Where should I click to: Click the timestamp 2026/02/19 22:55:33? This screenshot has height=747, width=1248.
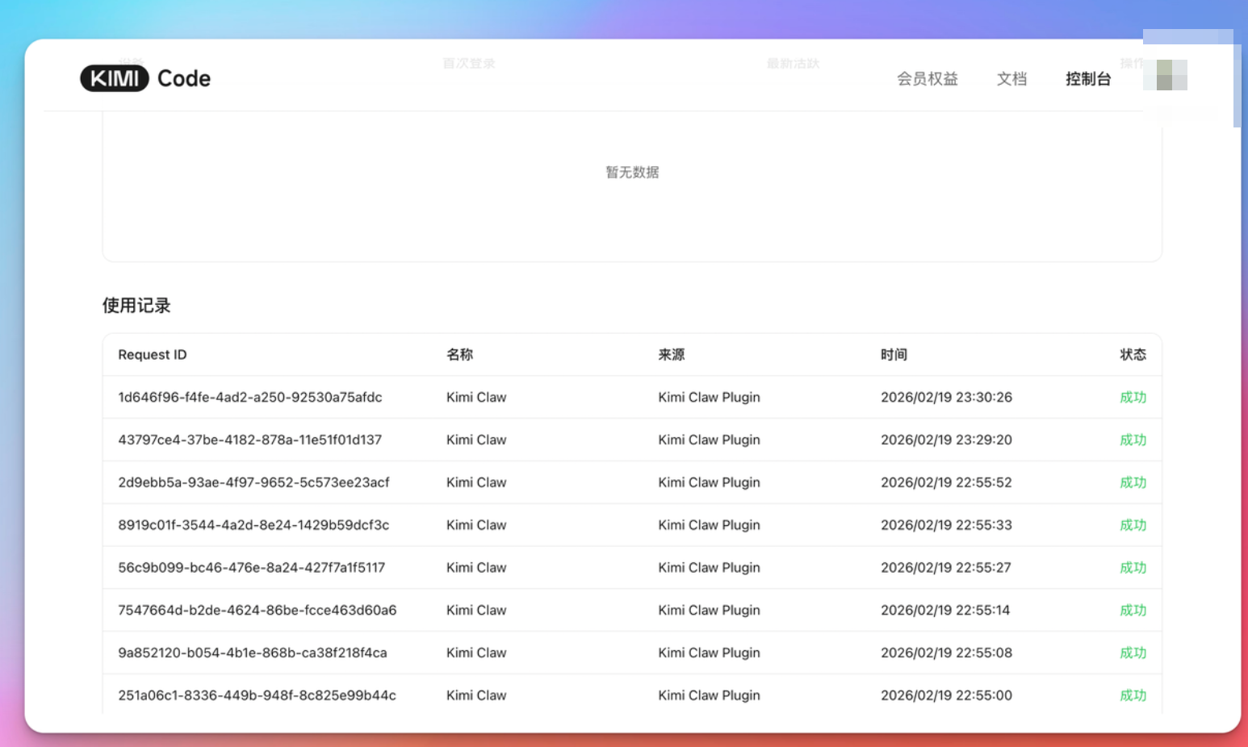(946, 525)
